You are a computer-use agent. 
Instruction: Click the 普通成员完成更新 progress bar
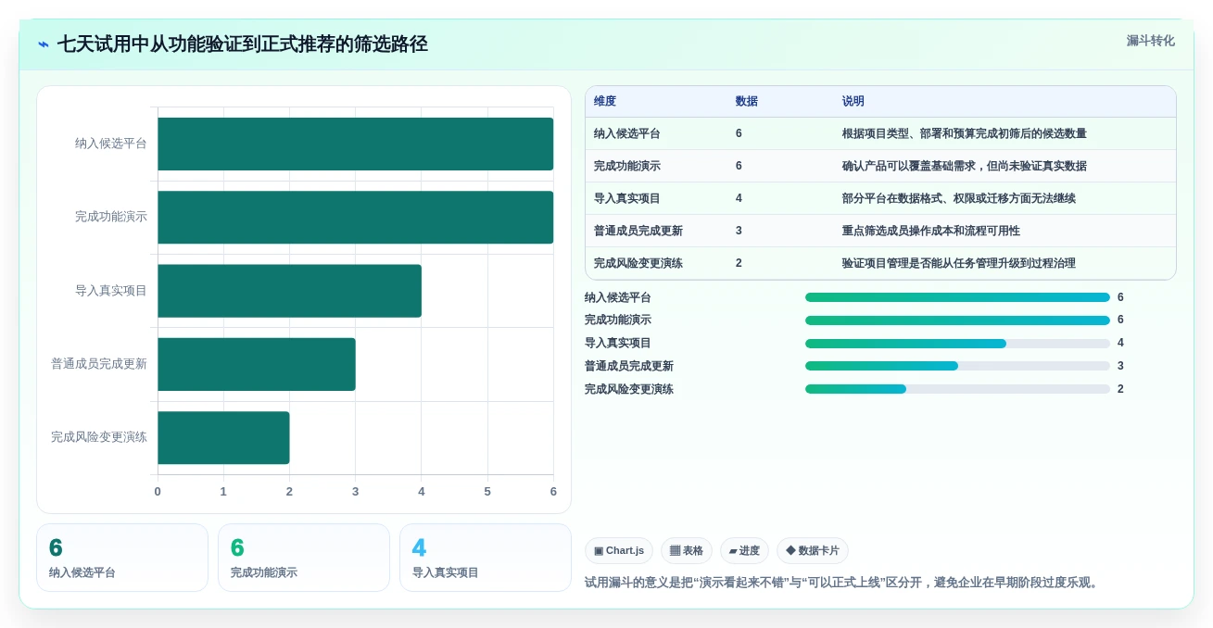(957, 366)
